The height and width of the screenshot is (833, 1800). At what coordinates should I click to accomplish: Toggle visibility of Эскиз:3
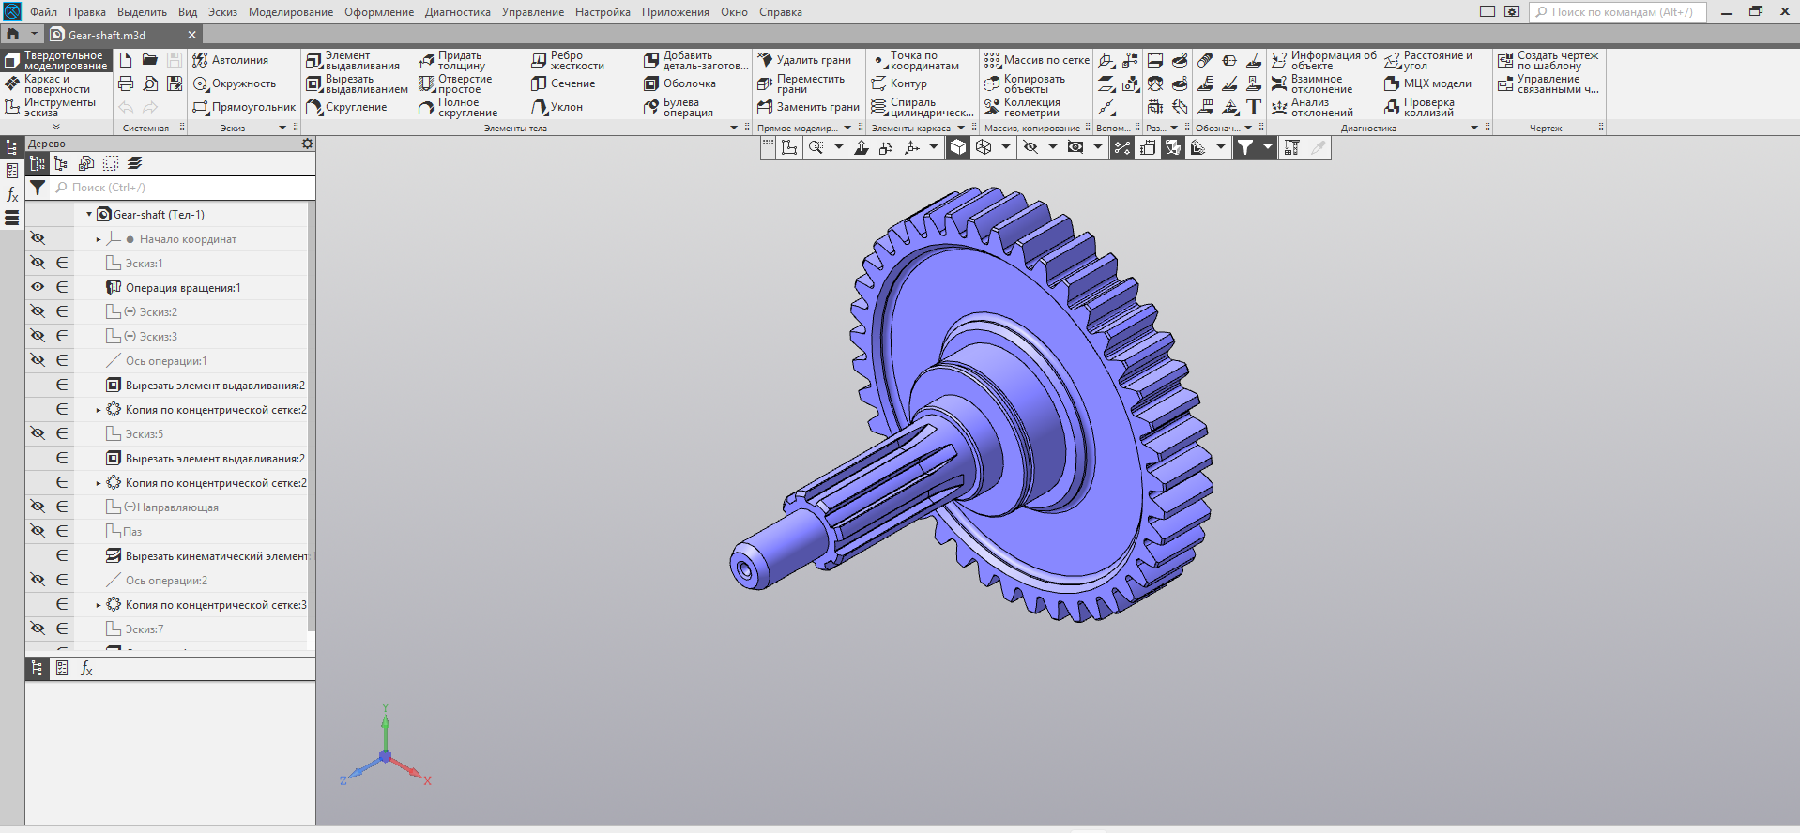(x=38, y=336)
